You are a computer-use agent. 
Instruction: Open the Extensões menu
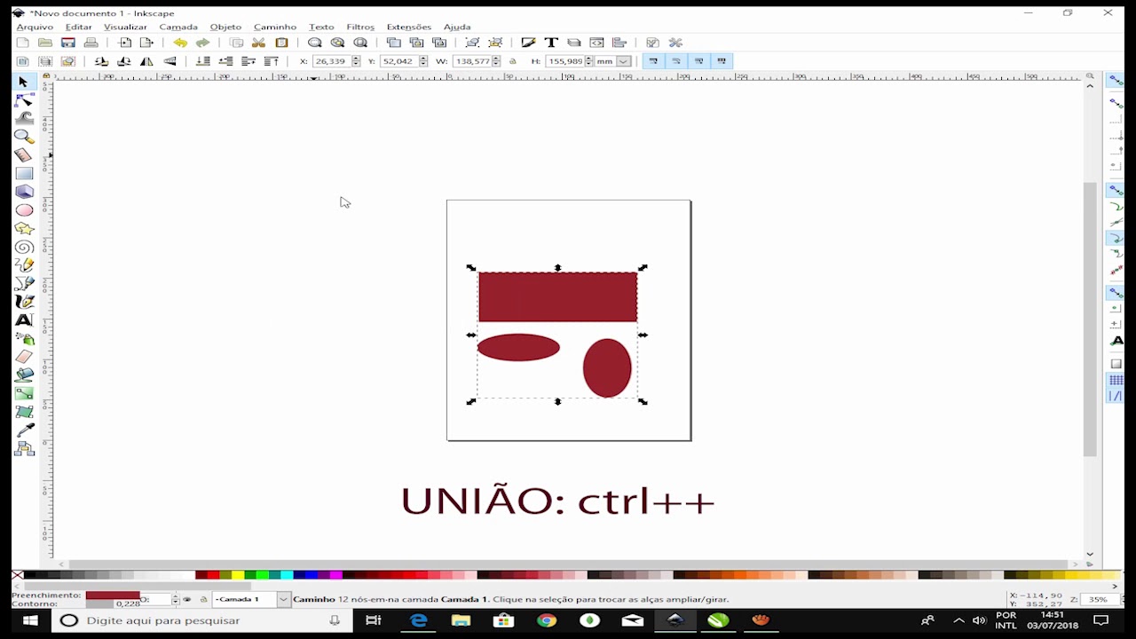(408, 27)
